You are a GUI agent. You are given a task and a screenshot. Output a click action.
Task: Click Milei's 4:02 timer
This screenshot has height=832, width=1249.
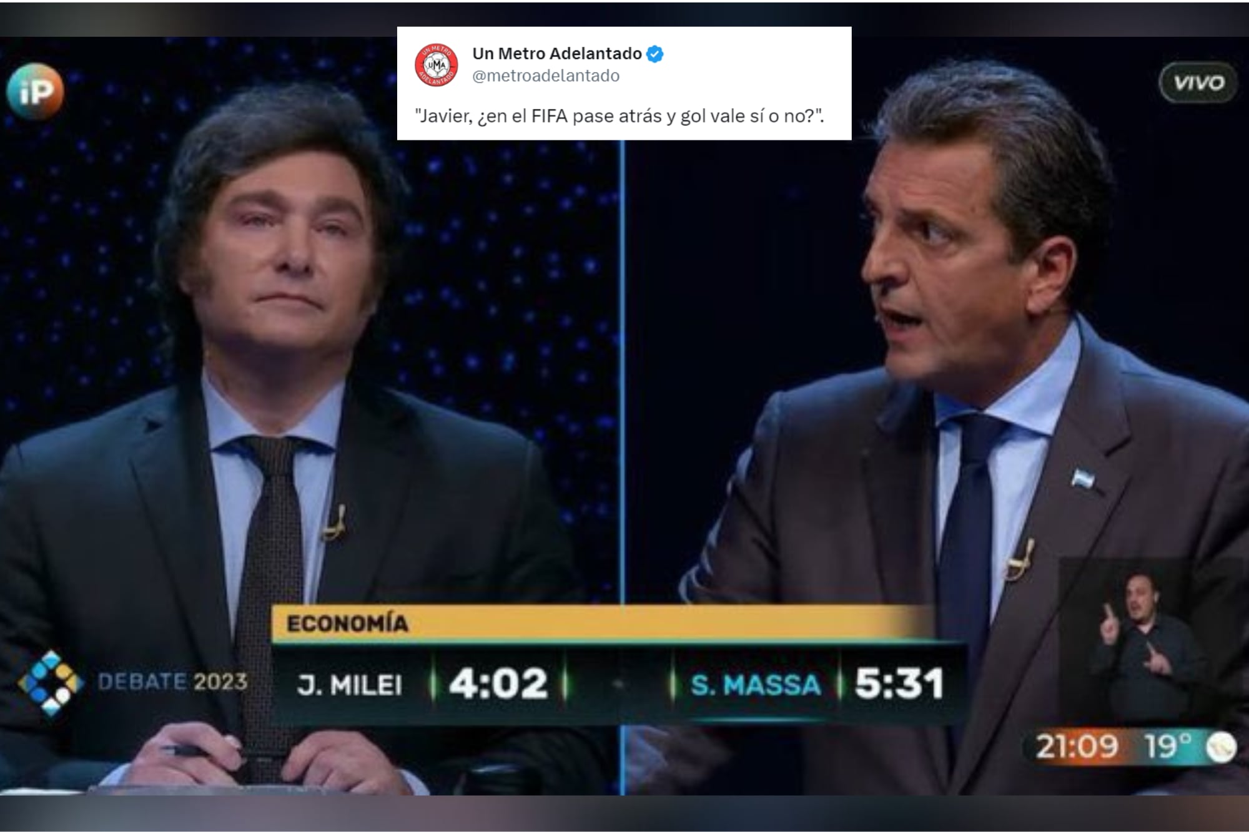tap(498, 683)
